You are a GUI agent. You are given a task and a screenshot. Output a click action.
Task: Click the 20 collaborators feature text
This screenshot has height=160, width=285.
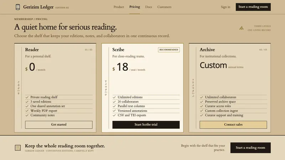pyautogui.click(x=128, y=102)
